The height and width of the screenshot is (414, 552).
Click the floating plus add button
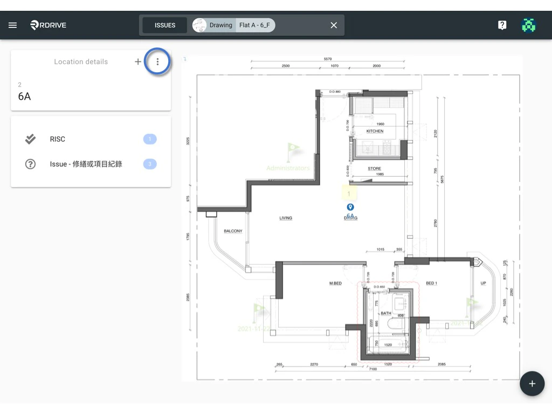click(532, 384)
